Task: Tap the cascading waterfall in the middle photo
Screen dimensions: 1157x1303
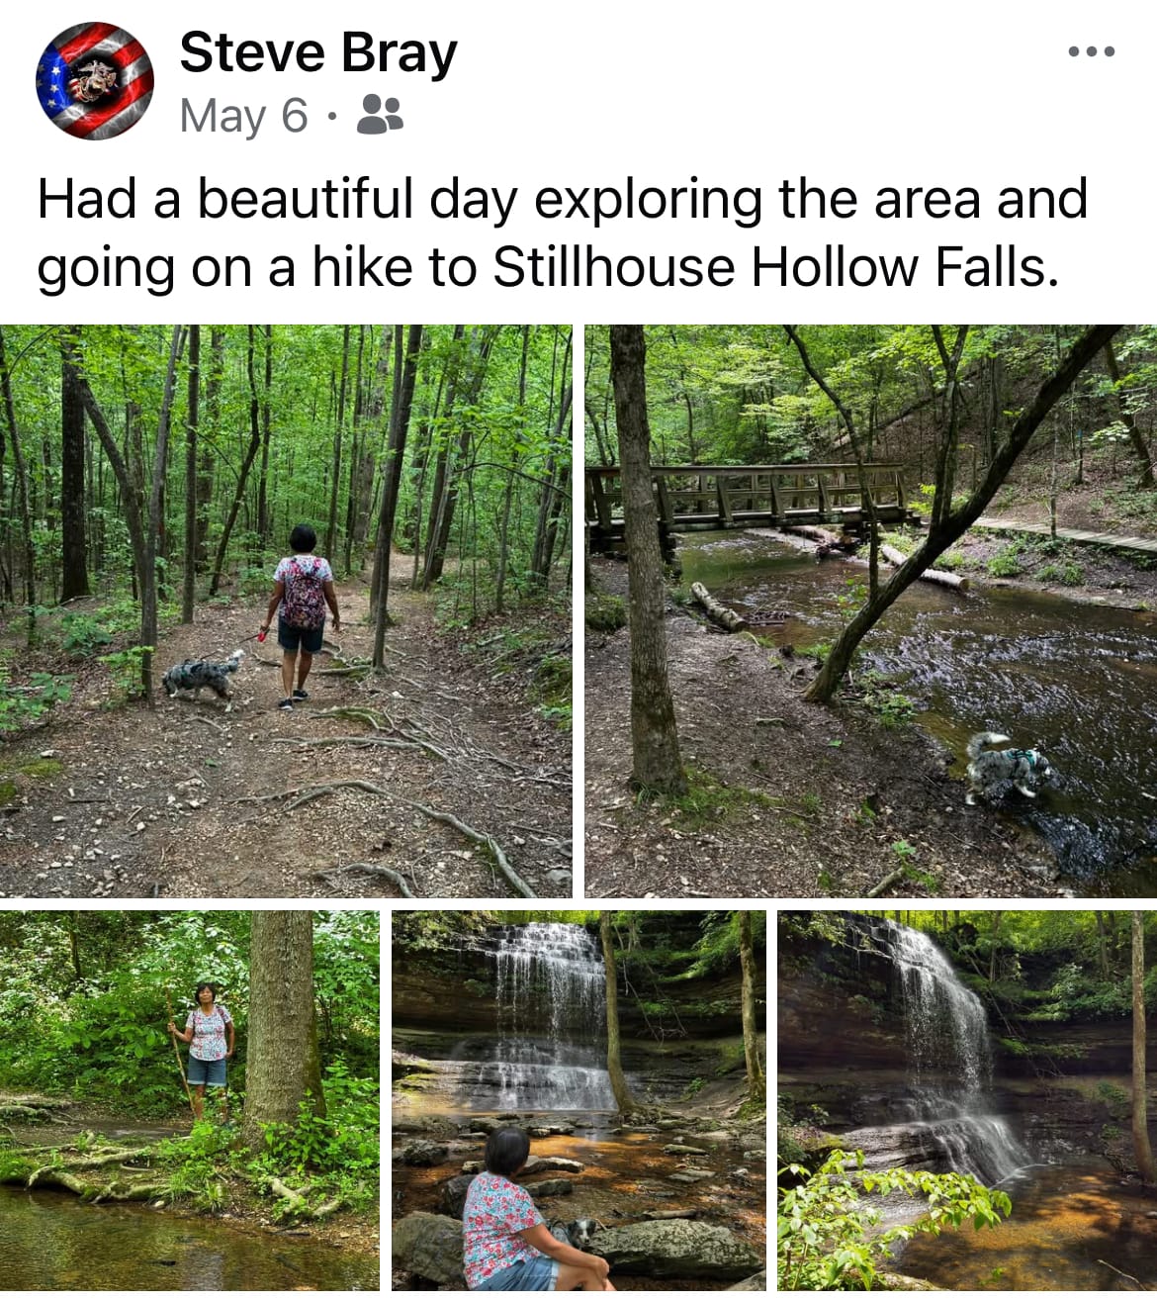Action: 552,1014
